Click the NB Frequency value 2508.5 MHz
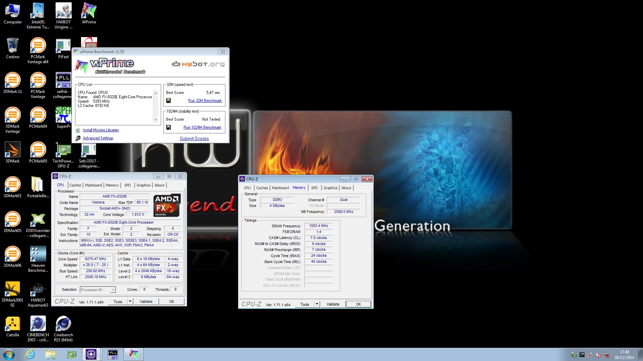The height and width of the screenshot is (361, 643). (x=344, y=212)
